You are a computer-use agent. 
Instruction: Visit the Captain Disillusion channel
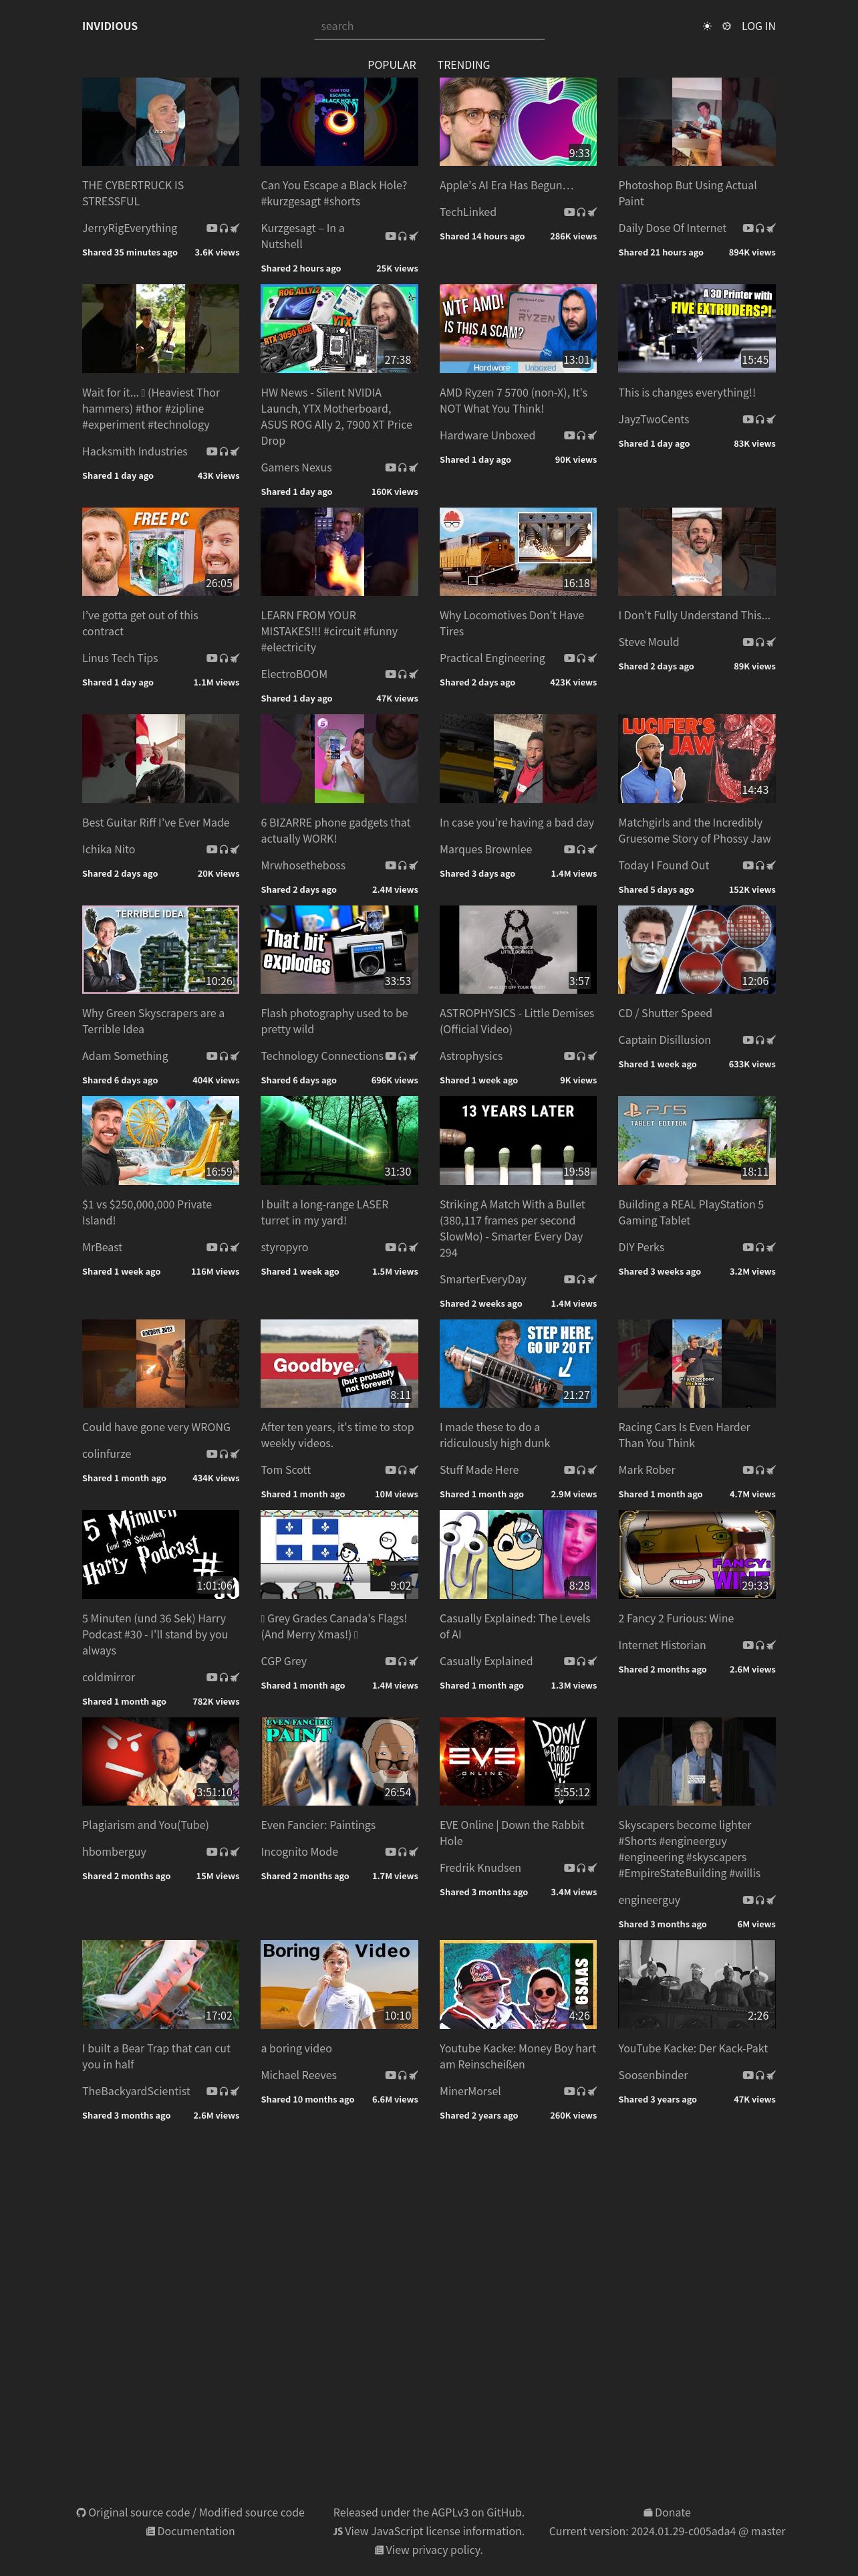click(664, 1040)
